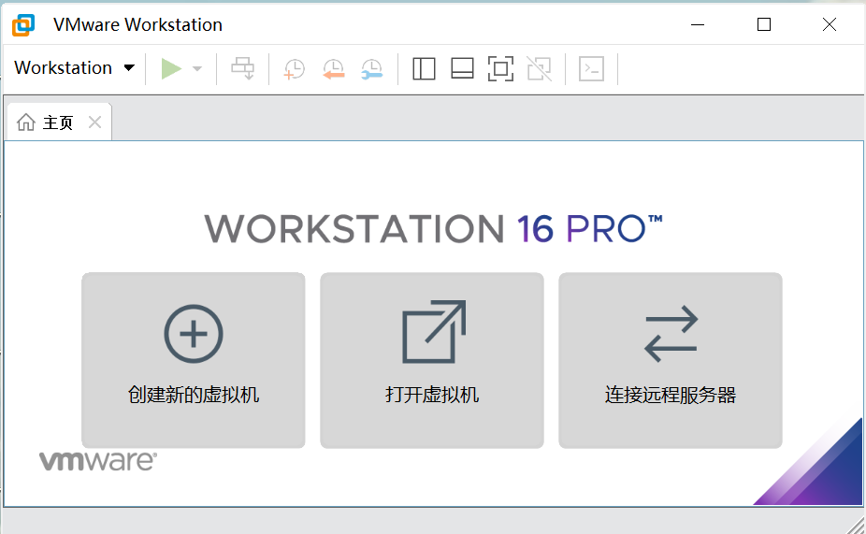
Task: Enter full screen mode icon
Action: [x=500, y=69]
